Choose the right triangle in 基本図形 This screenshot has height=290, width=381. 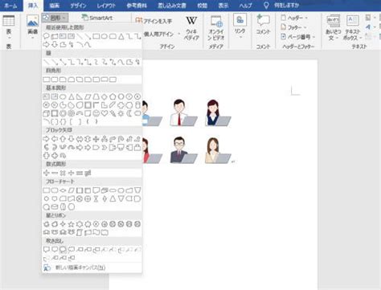pyautogui.click(x=80, y=96)
